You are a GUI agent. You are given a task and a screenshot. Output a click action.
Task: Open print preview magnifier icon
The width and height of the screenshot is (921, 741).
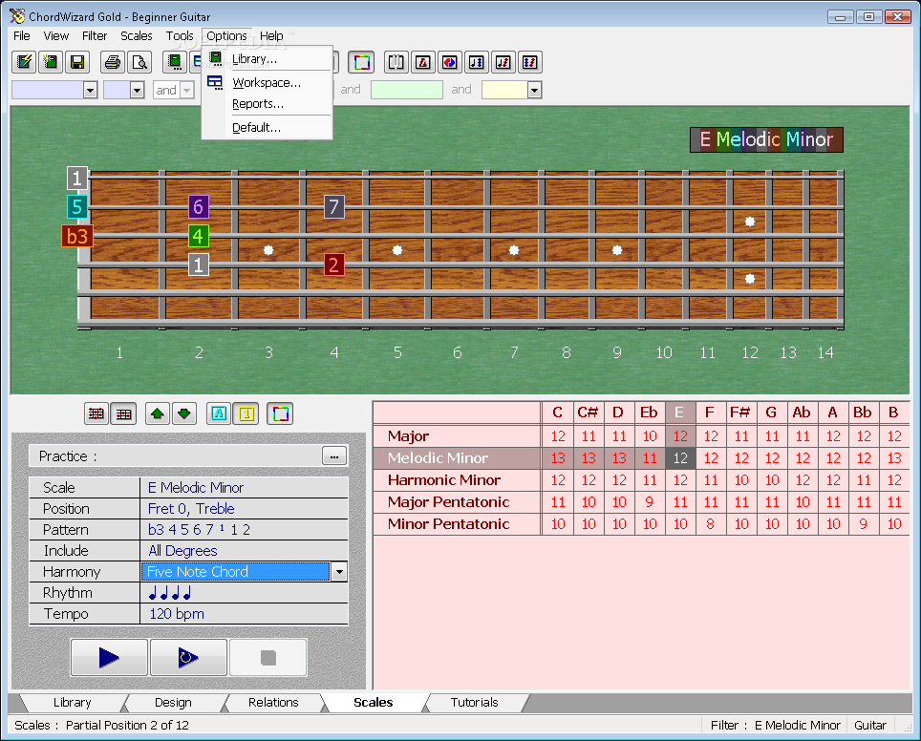pyautogui.click(x=139, y=62)
